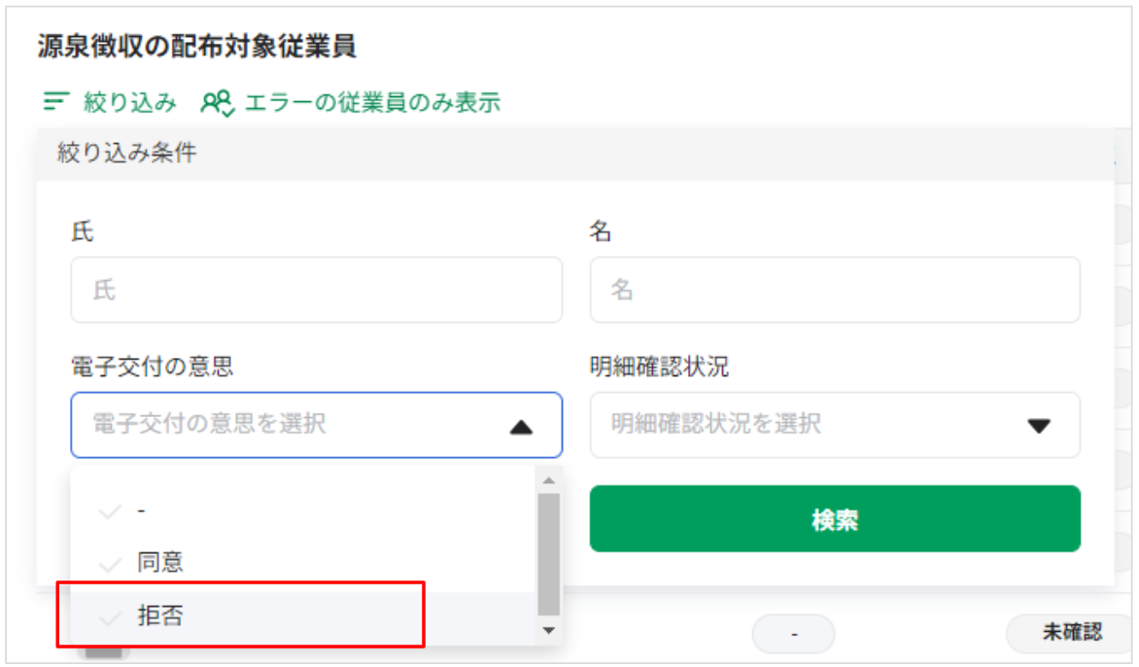1139x667 pixels.
Task: Toggle the エラーの従業員のみ表示 filter text
Action: 371,101
